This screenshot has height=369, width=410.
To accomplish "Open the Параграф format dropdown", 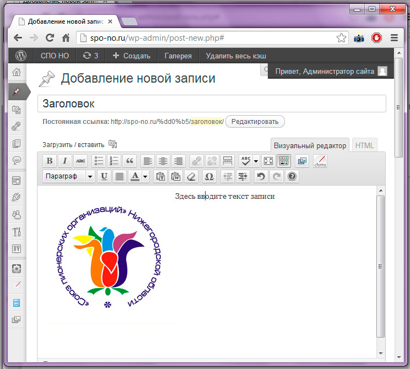I will 68,176.
